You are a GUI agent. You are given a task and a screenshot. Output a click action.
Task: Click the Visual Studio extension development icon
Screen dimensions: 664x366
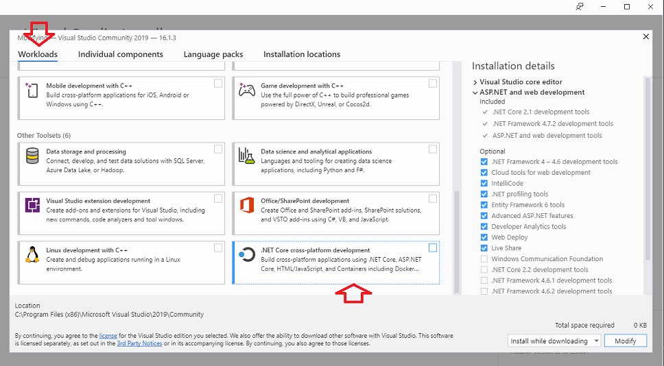tap(32, 205)
